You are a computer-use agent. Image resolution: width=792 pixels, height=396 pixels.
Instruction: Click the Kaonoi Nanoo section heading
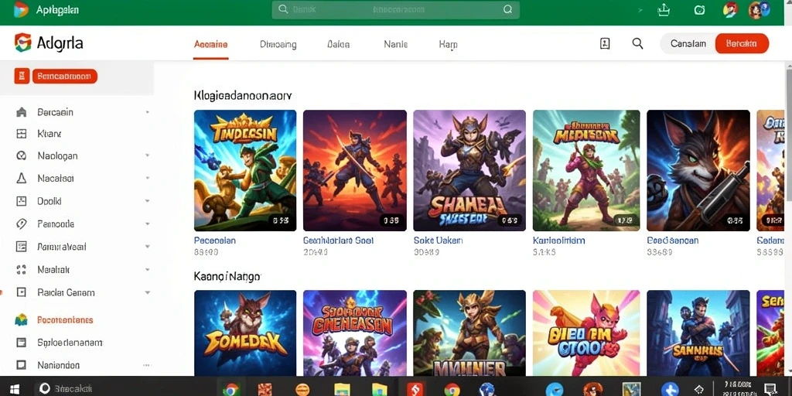pos(227,276)
